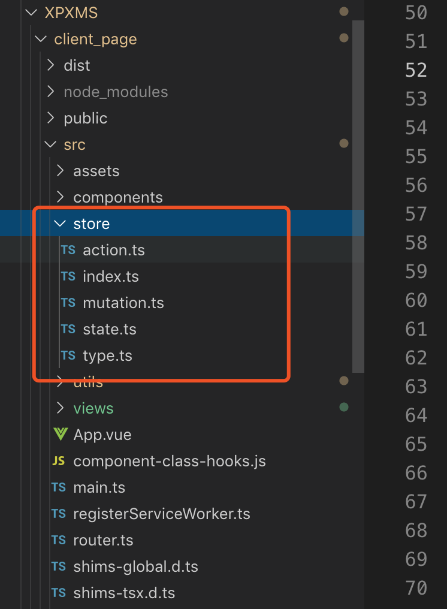Click the JS icon of component-class-hooks.js
Viewport: 447px width, 609px height.
point(59,461)
